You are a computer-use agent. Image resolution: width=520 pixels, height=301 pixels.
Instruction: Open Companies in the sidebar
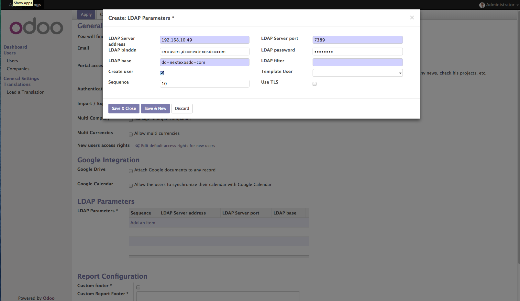[x=18, y=69]
